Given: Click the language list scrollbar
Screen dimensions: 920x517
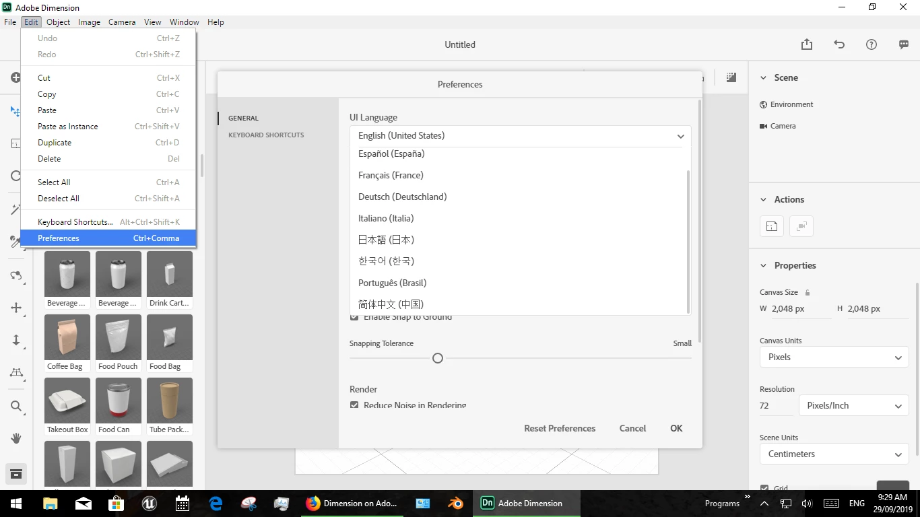Looking at the screenshot, I should tap(688, 240).
